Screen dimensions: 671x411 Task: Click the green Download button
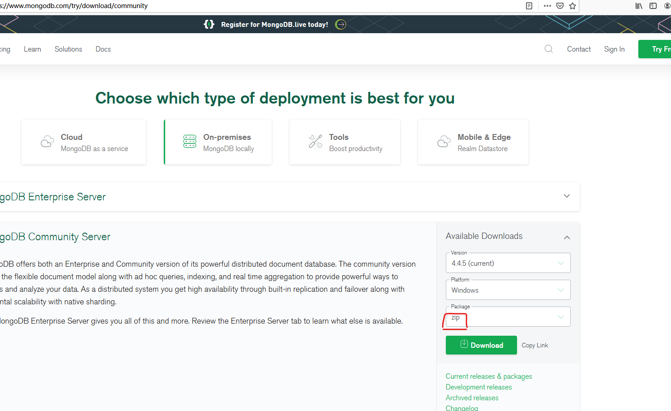[481, 345]
